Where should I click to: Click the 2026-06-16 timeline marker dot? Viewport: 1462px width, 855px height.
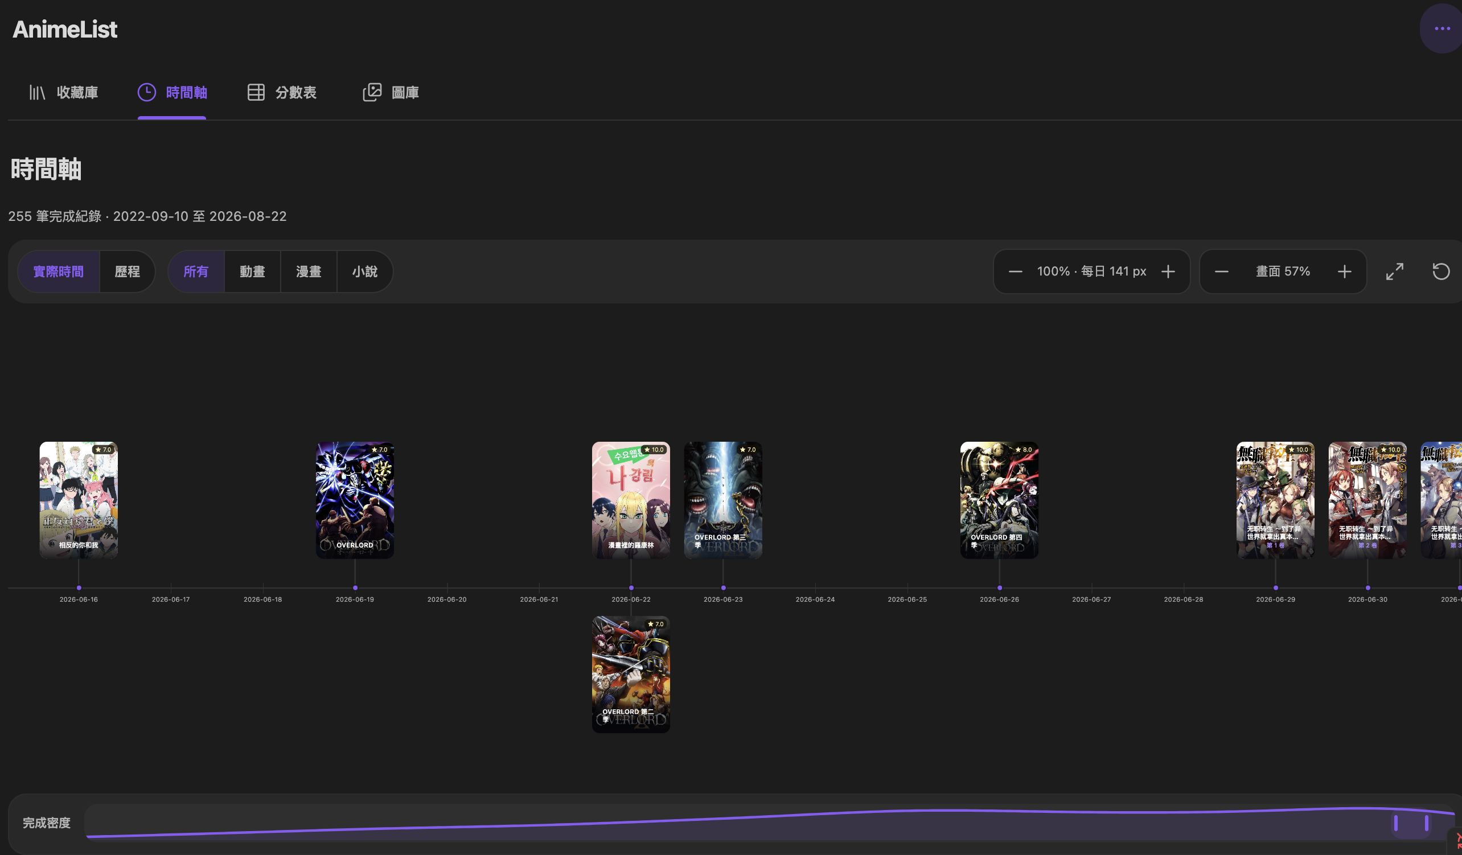click(x=79, y=587)
